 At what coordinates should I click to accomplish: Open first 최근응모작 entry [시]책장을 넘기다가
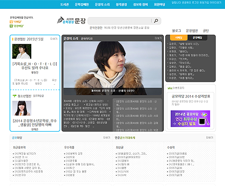click(x=25, y=154)
